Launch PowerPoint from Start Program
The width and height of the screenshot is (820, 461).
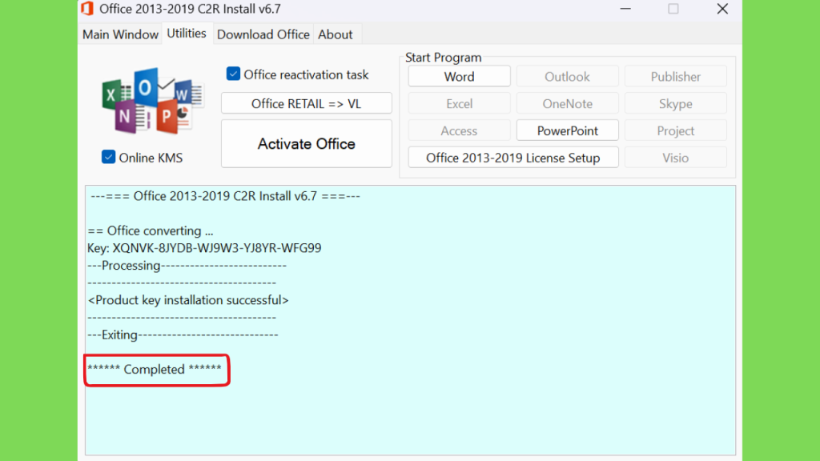tap(568, 130)
